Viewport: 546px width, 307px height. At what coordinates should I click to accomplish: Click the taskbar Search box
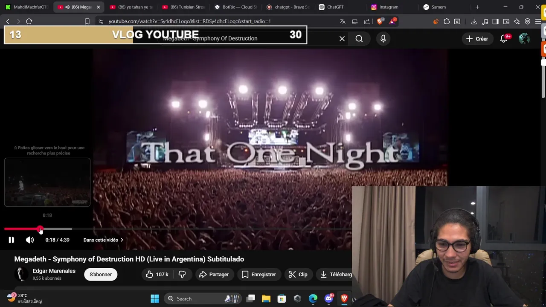(203, 298)
